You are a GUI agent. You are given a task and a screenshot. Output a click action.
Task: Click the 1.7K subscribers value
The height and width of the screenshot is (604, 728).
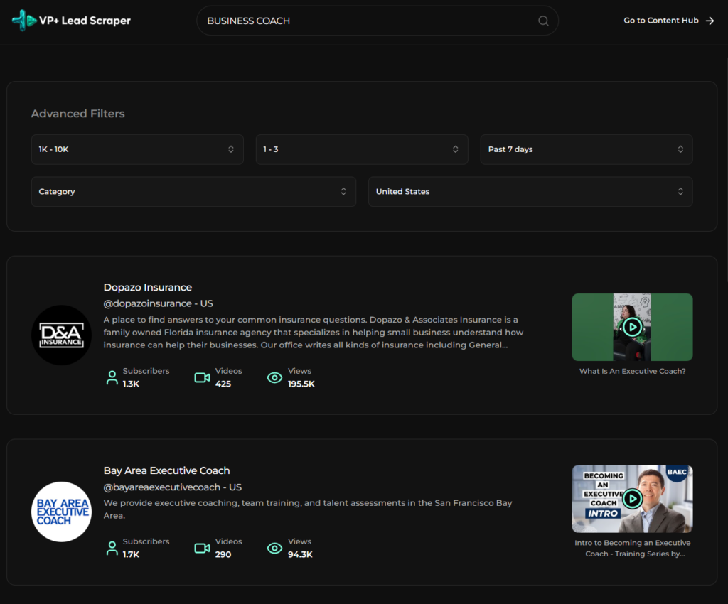pos(131,555)
